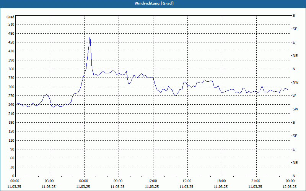Click the 11.03.25 date under 18:00
The width and height of the screenshot is (306, 191).
[x=221, y=186]
